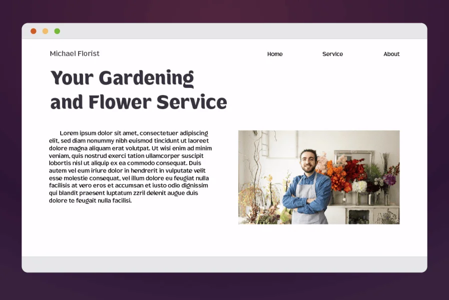
Task: Select the About nav link
Action: click(391, 54)
